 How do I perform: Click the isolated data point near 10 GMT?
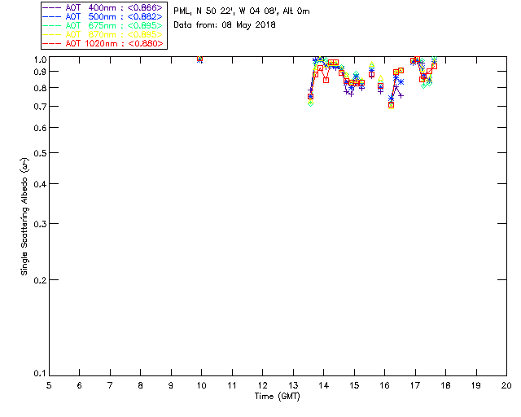click(x=200, y=59)
